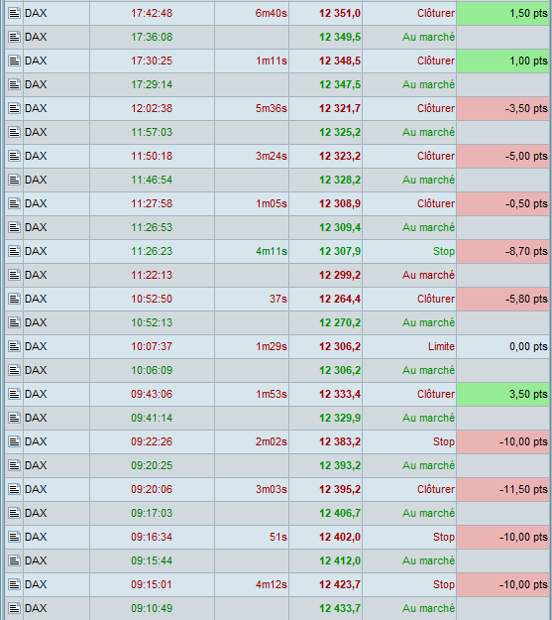Select the -5,00 pts loss cell
552x620 pixels.
(503, 156)
